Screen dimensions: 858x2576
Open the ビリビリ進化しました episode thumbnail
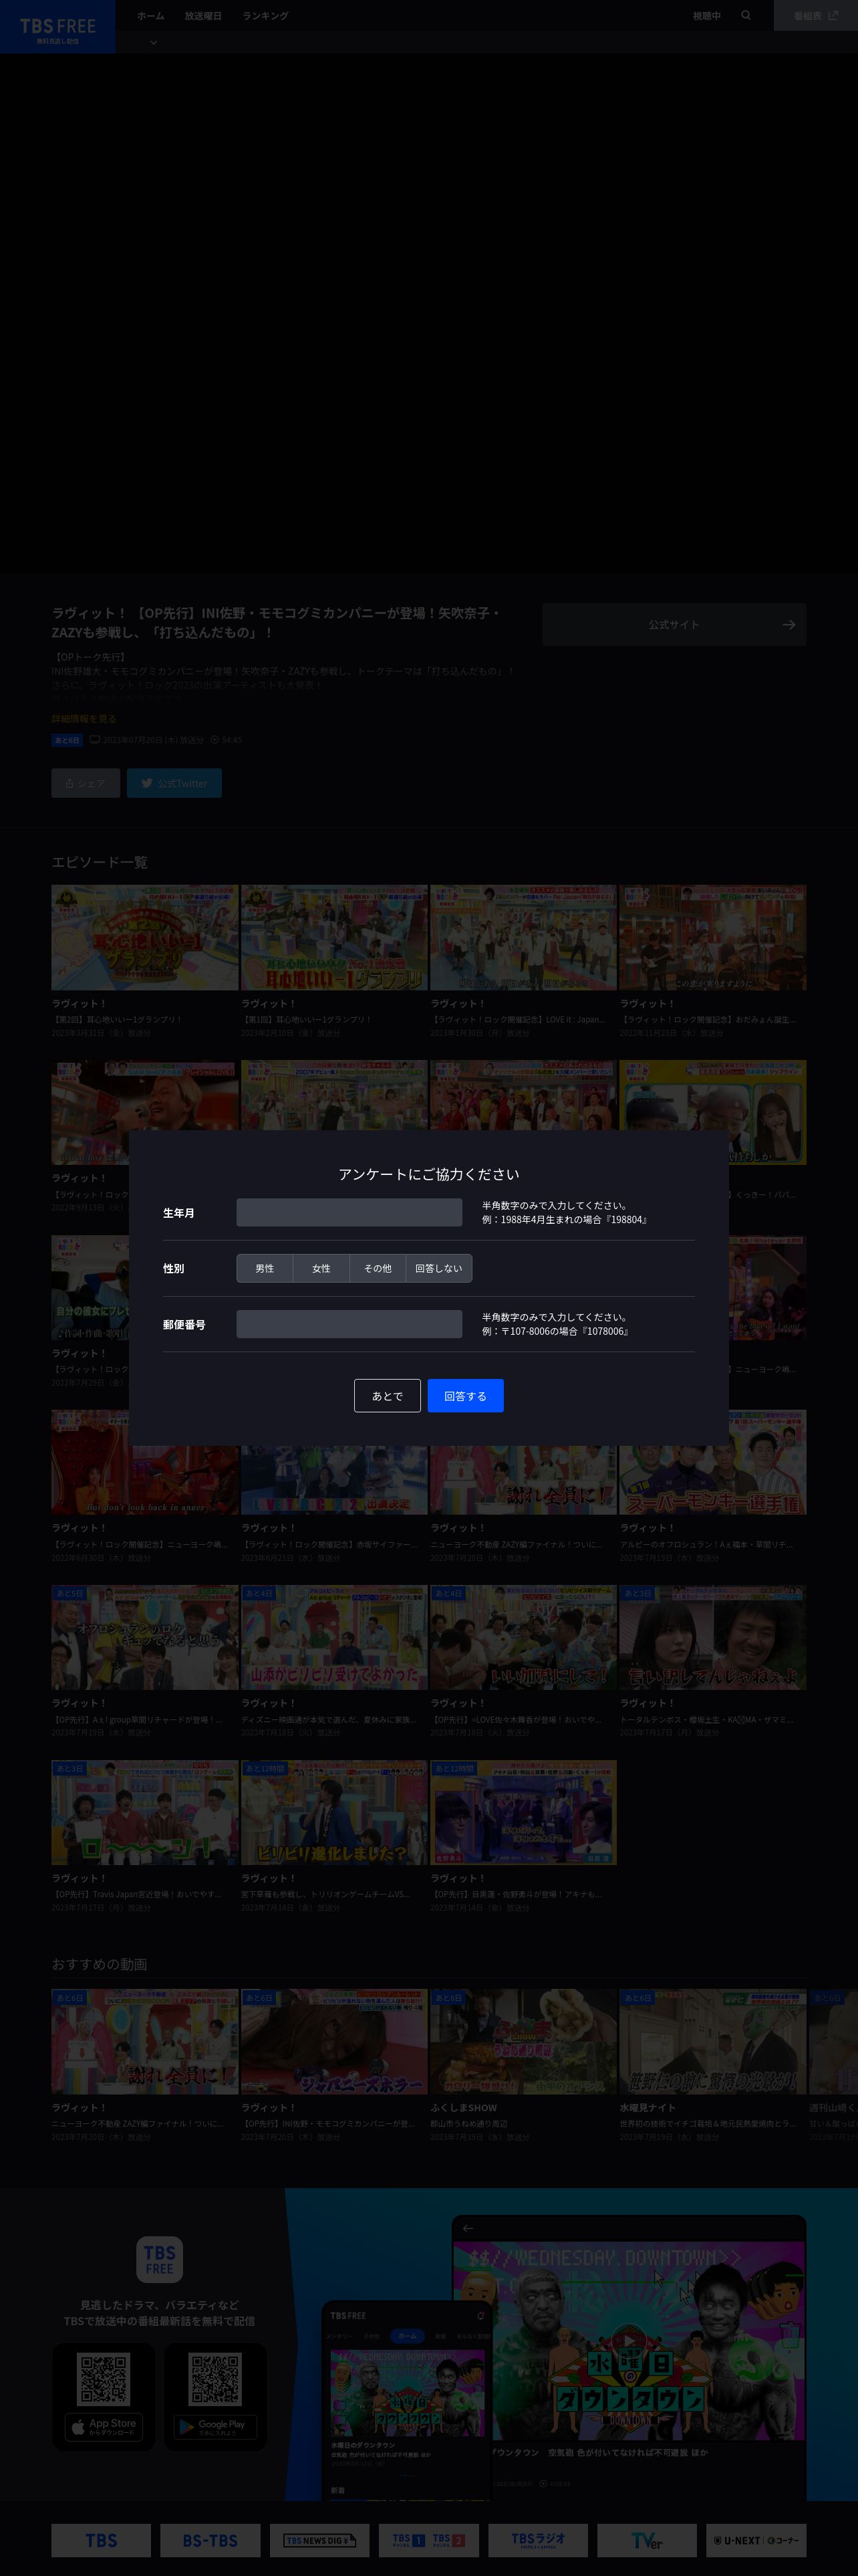pyautogui.click(x=333, y=1812)
